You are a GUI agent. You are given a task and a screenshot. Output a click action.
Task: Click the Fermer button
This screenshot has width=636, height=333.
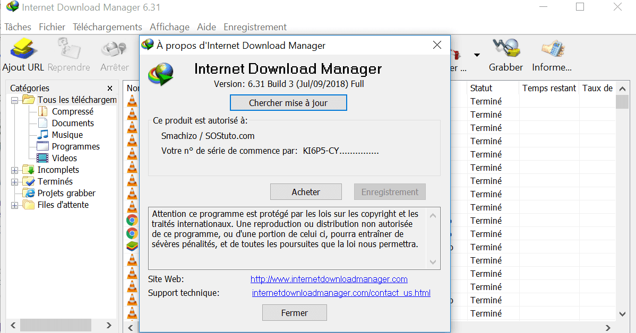[x=295, y=313]
